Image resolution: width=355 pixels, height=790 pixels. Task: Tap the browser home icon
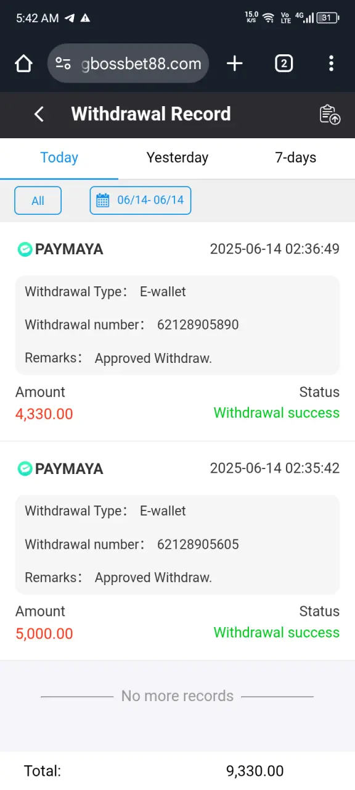click(23, 64)
